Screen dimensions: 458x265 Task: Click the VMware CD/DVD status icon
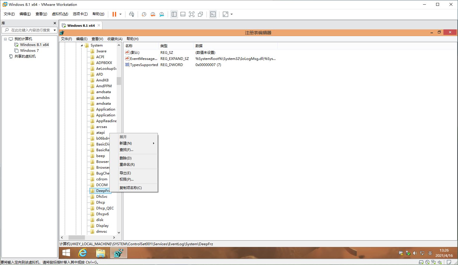pyautogui.click(x=427, y=262)
